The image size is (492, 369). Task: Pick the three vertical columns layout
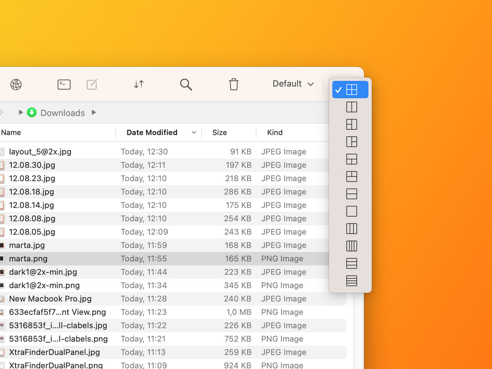point(351,229)
